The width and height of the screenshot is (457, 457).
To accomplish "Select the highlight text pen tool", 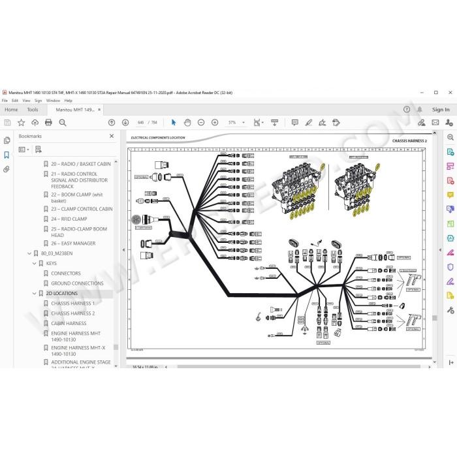I will pyautogui.click(x=309, y=123).
